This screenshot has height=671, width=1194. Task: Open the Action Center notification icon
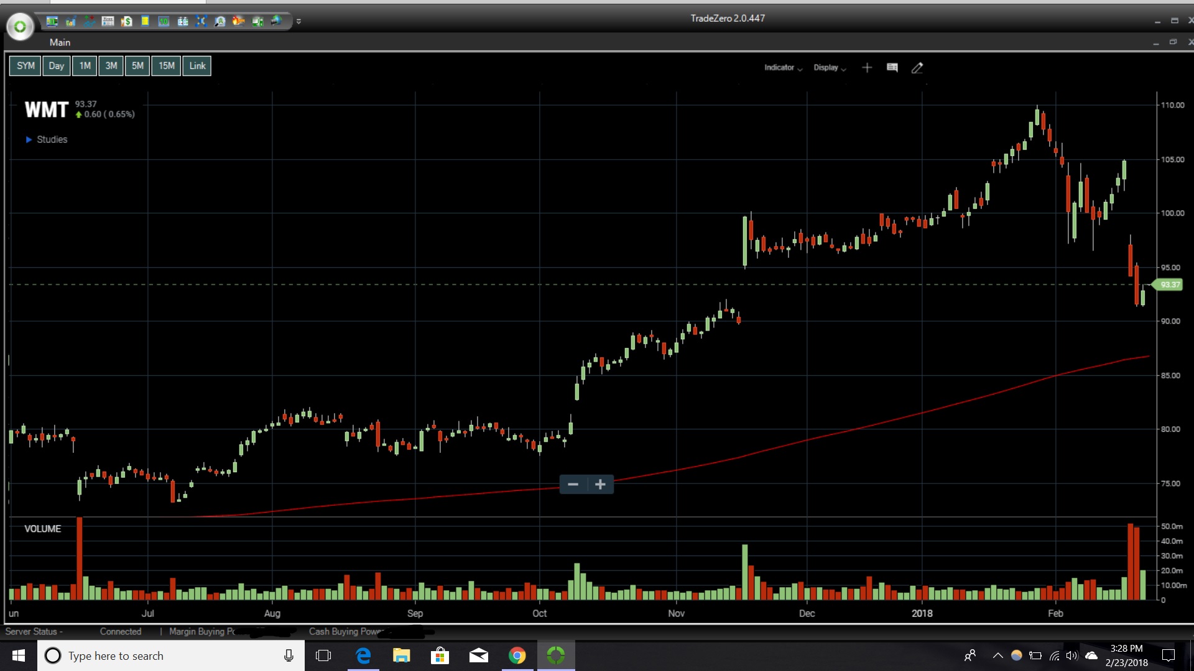coord(1169,655)
